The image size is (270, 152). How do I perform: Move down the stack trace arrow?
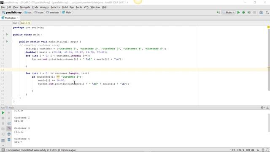(x=9, y=118)
